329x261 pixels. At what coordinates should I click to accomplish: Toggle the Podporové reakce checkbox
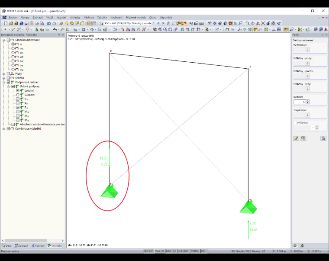pos(8,82)
